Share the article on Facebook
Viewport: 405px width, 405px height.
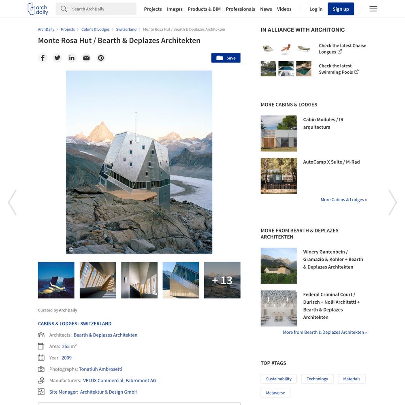pyautogui.click(x=43, y=58)
